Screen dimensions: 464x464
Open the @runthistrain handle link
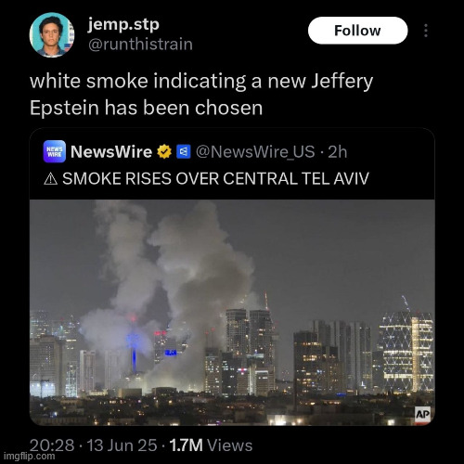140,45
